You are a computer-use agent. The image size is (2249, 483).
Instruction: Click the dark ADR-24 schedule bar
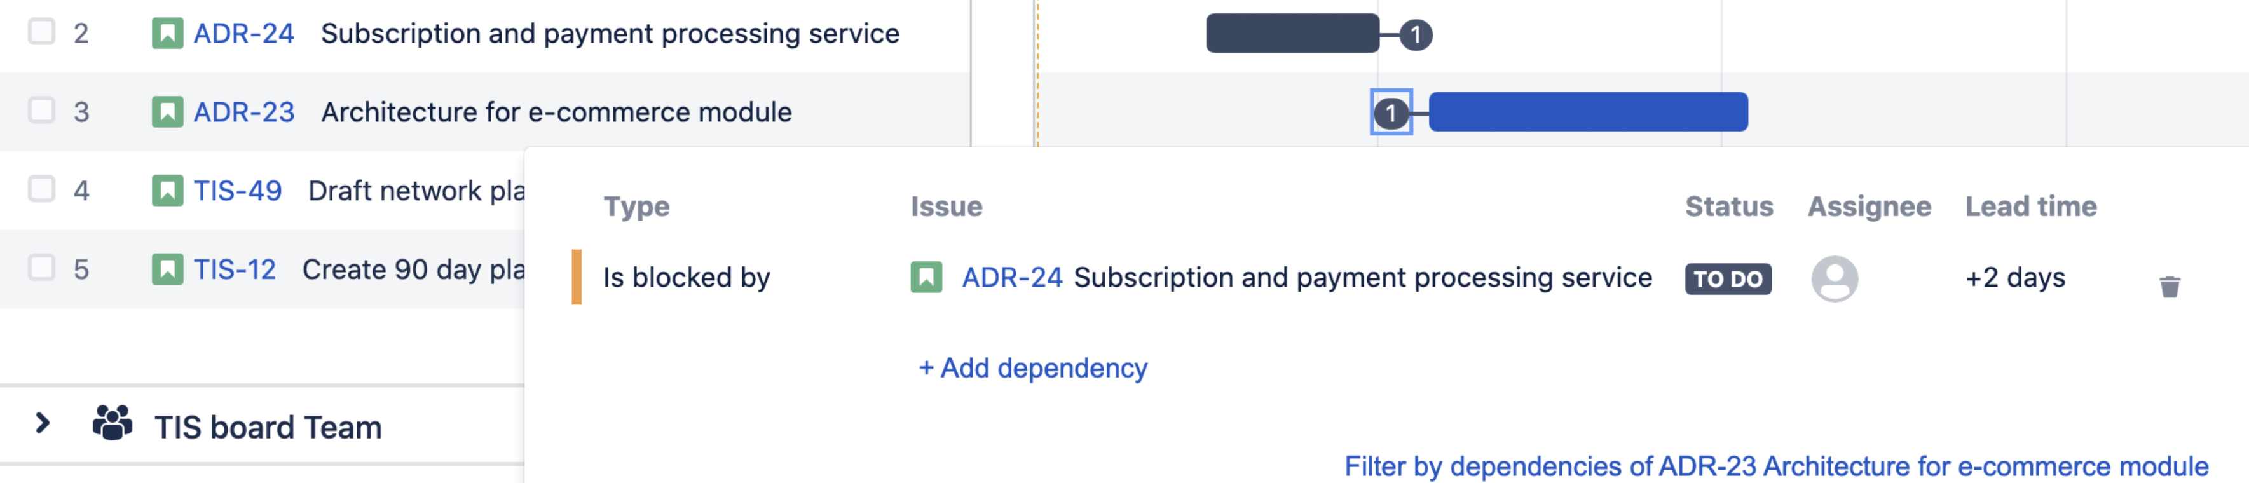(1291, 33)
